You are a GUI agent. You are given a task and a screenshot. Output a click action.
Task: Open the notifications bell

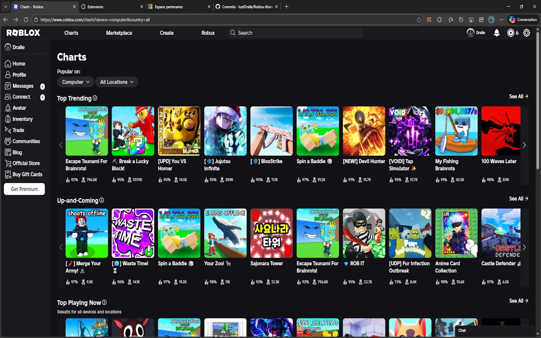point(497,33)
